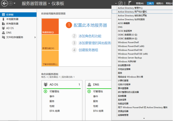
Task: Click the 仪表板 grid icon
Action: 3,15
